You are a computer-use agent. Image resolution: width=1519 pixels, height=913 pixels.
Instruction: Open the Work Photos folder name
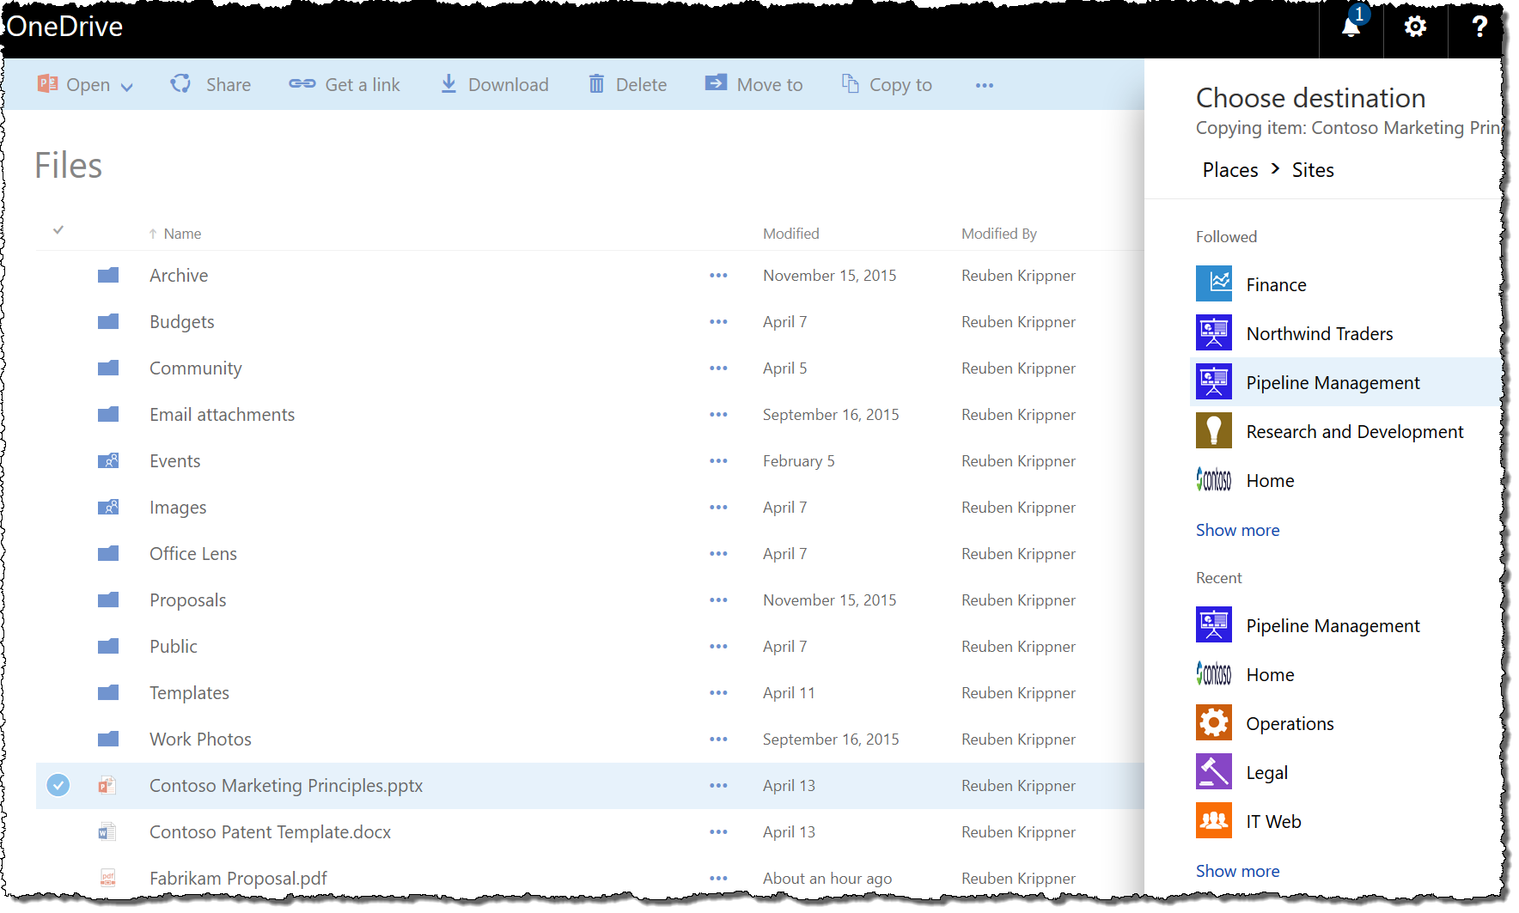tap(200, 740)
